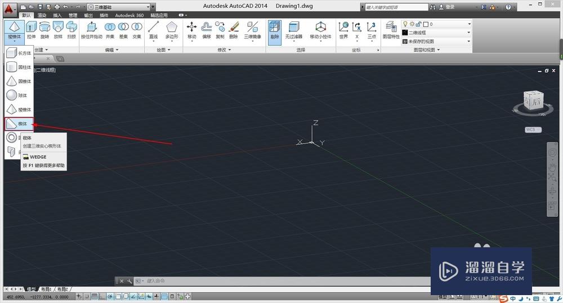
Task: Click the 复制 Copy tool
Action: (220, 30)
